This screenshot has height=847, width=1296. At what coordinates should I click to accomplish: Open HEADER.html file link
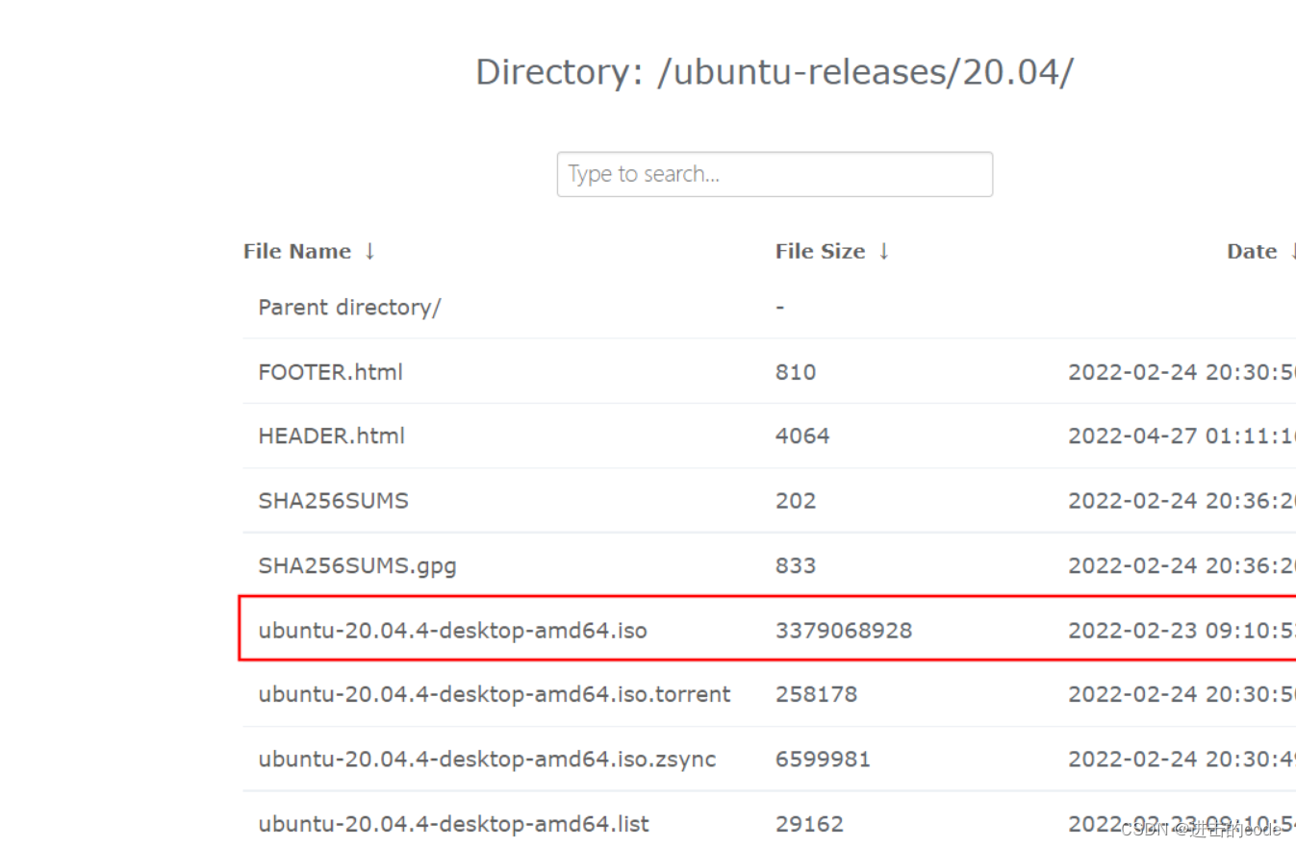(332, 436)
